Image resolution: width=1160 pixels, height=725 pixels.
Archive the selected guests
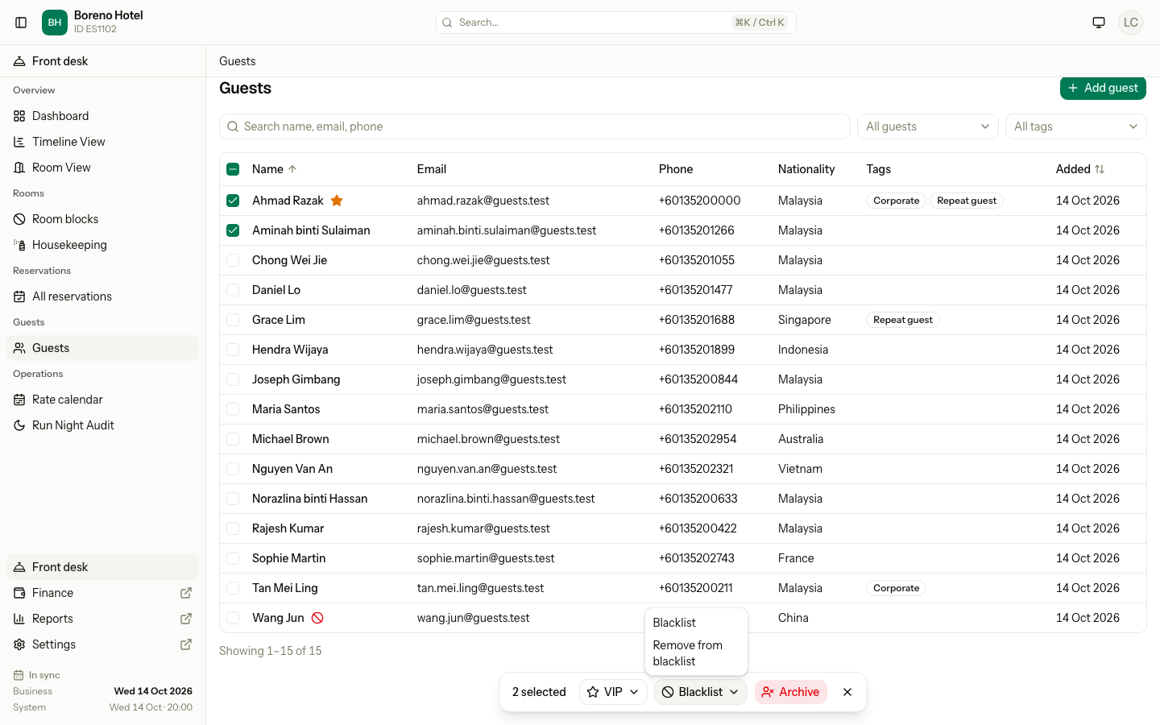click(790, 692)
